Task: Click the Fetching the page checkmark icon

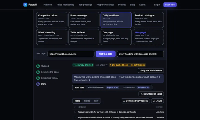Action: tap(38, 72)
